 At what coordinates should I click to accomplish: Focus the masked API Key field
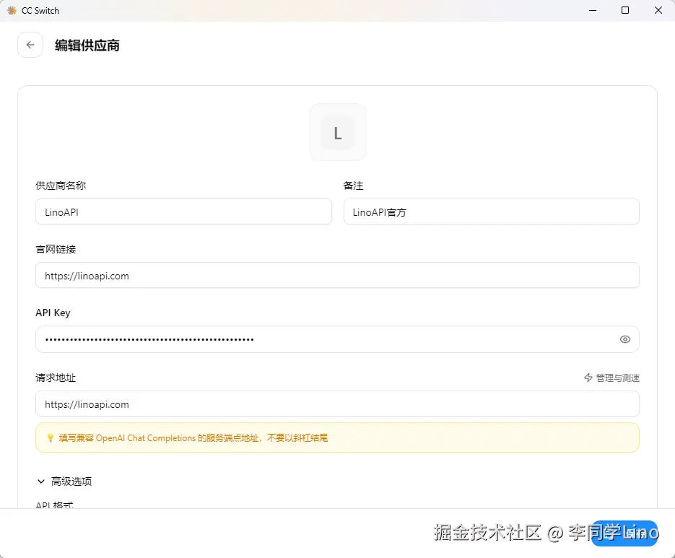[337, 339]
